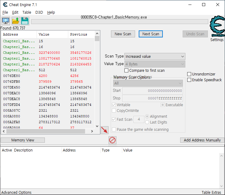225x195 pixels.
Task: Toggle the Fast Scan checkbox
Action: coord(114,119)
